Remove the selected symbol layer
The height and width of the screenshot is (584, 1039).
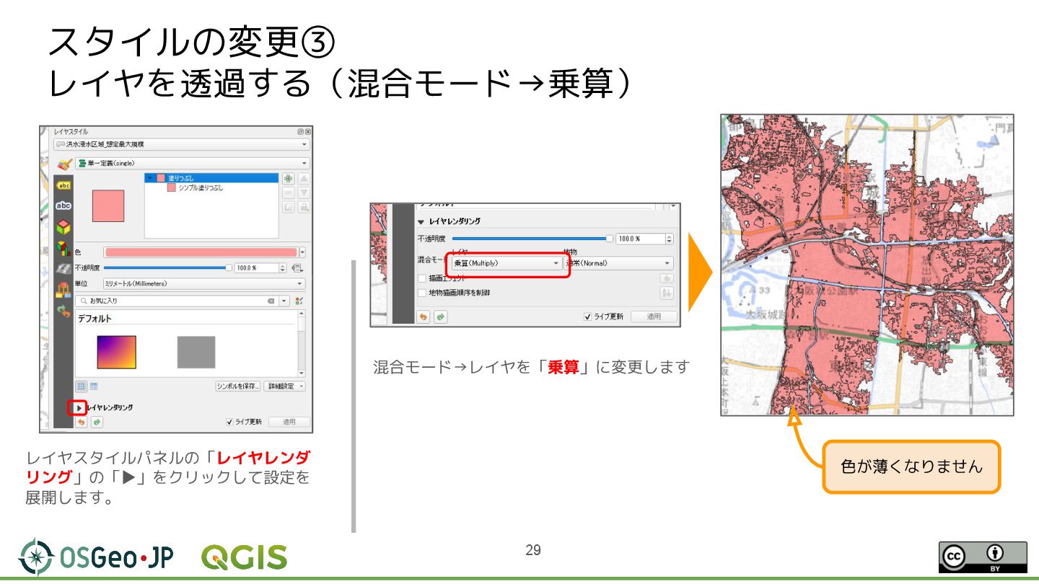288,193
